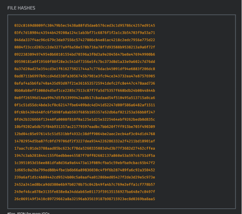Viewport: 242px width, 214px height.
Task: Select hash line beginning 0ad8711b6997b9cc
Action: click(85, 76)
